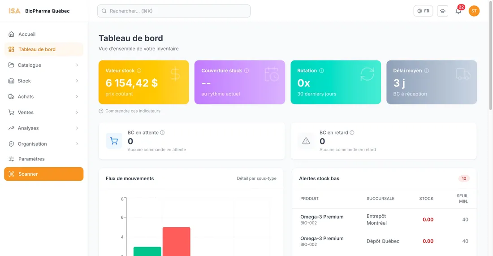The height and width of the screenshot is (256, 493).
Task: Expand the Achats submenu chevron
Action: pos(77,96)
